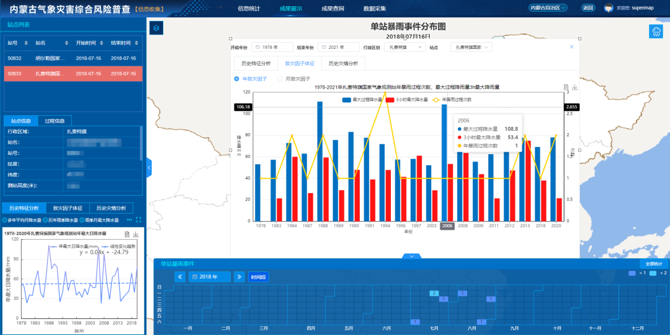Select highlighted station row 50833

click(x=73, y=74)
